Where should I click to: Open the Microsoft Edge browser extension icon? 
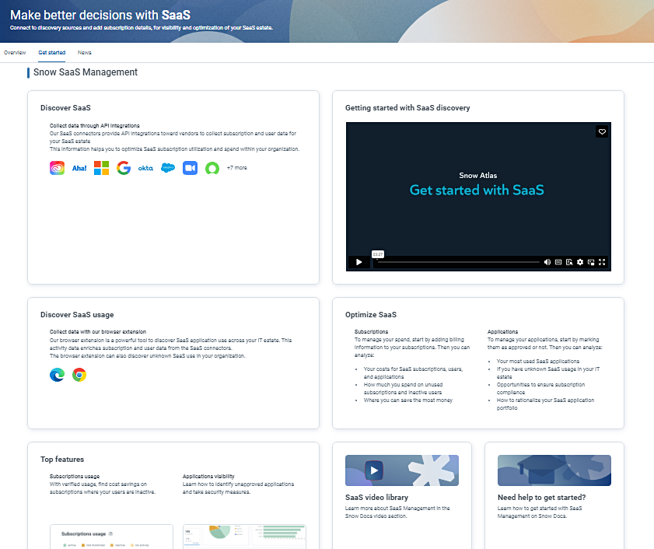pos(57,375)
